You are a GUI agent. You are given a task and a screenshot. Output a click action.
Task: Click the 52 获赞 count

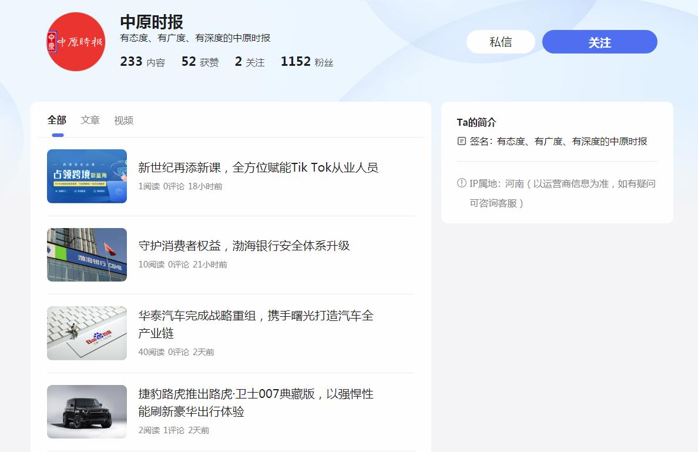click(200, 62)
